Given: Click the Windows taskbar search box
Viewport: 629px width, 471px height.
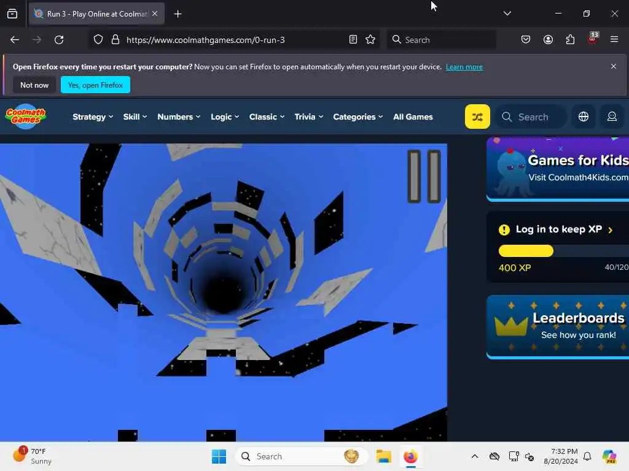Looking at the screenshot, I should click(301, 456).
